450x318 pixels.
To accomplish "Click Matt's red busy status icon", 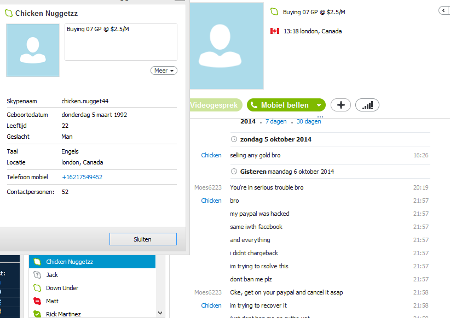I will [37, 301].
